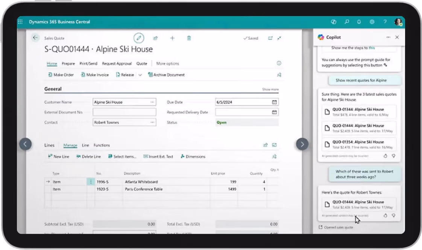Thumbs down the latest quotes response

point(393,156)
